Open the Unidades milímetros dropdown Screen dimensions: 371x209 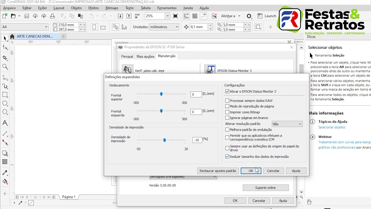click(164, 27)
